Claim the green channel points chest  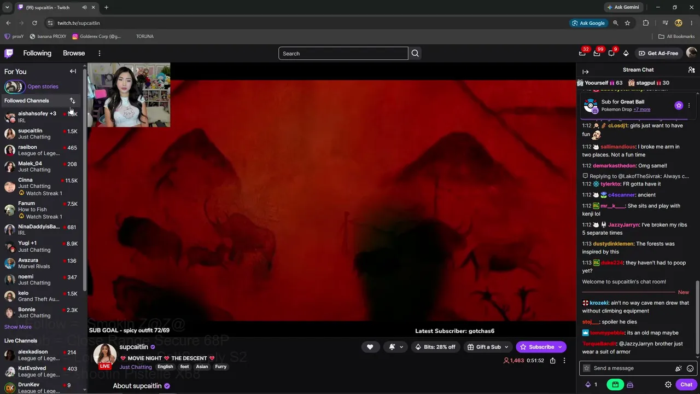tap(615, 385)
